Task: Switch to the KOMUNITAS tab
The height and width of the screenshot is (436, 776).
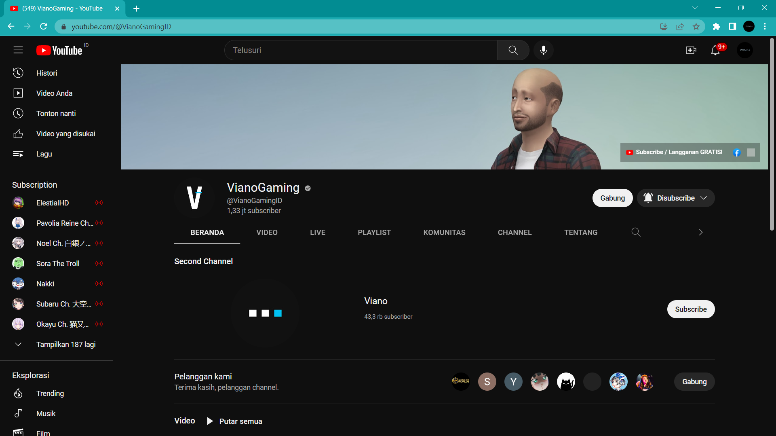Action: (x=444, y=233)
